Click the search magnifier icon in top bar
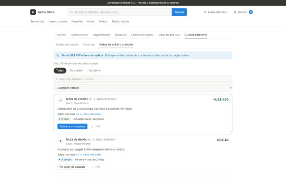286x178 pixels. coord(71,12)
